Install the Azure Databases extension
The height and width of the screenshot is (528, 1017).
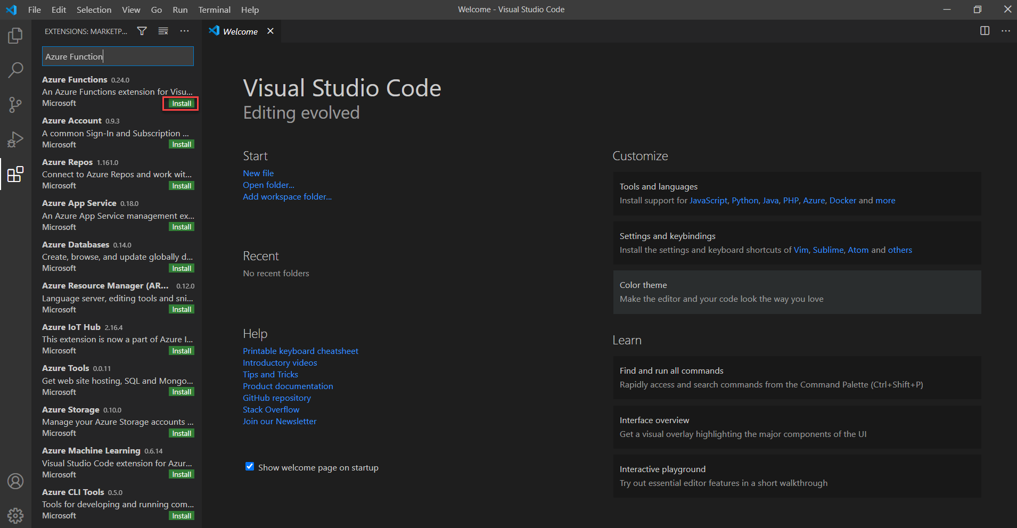(182, 268)
